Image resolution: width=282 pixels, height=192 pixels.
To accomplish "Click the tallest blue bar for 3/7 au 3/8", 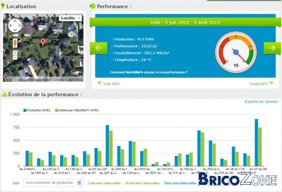I will (x=256, y=142).
